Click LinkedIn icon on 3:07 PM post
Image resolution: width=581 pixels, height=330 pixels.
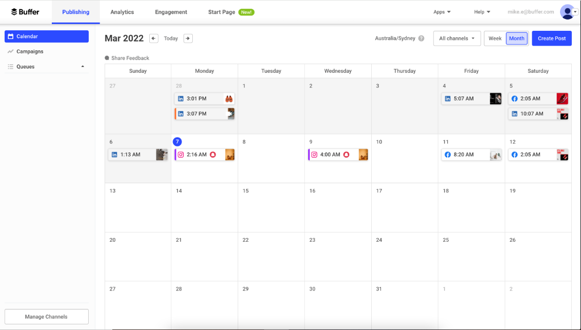coord(181,114)
